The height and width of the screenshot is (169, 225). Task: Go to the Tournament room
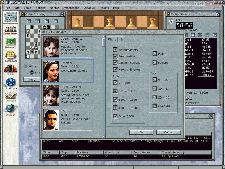click(x=10, y=55)
